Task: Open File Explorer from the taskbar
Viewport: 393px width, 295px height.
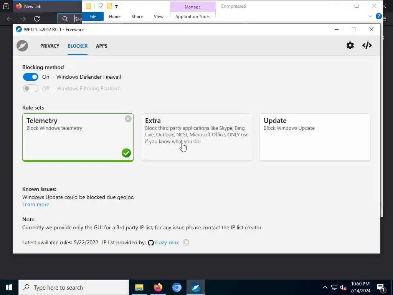Action: (x=139, y=287)
